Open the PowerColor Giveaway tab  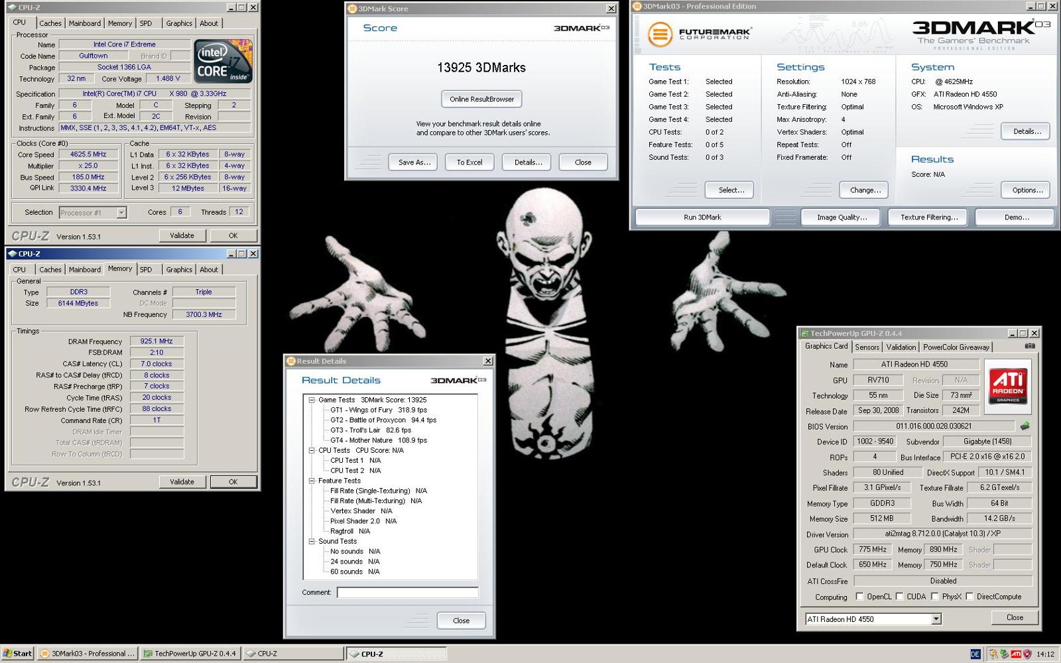tap(956, 347)
